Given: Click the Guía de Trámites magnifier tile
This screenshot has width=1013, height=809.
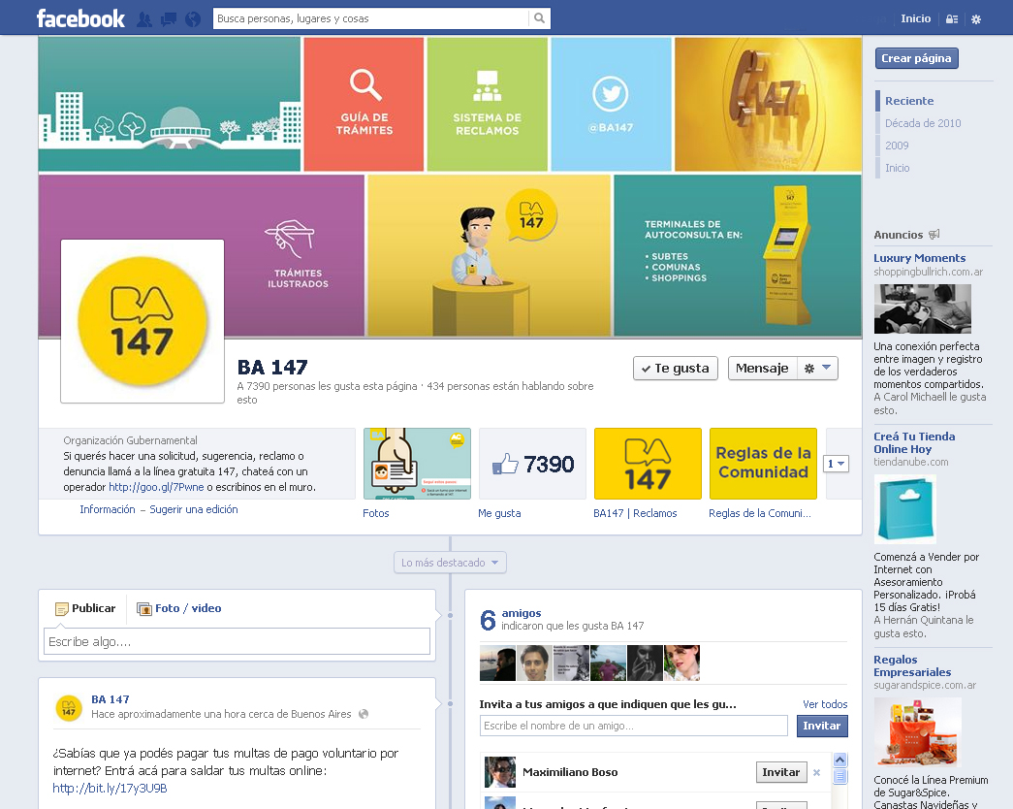Looking at the screenshot, I should 364,104.
